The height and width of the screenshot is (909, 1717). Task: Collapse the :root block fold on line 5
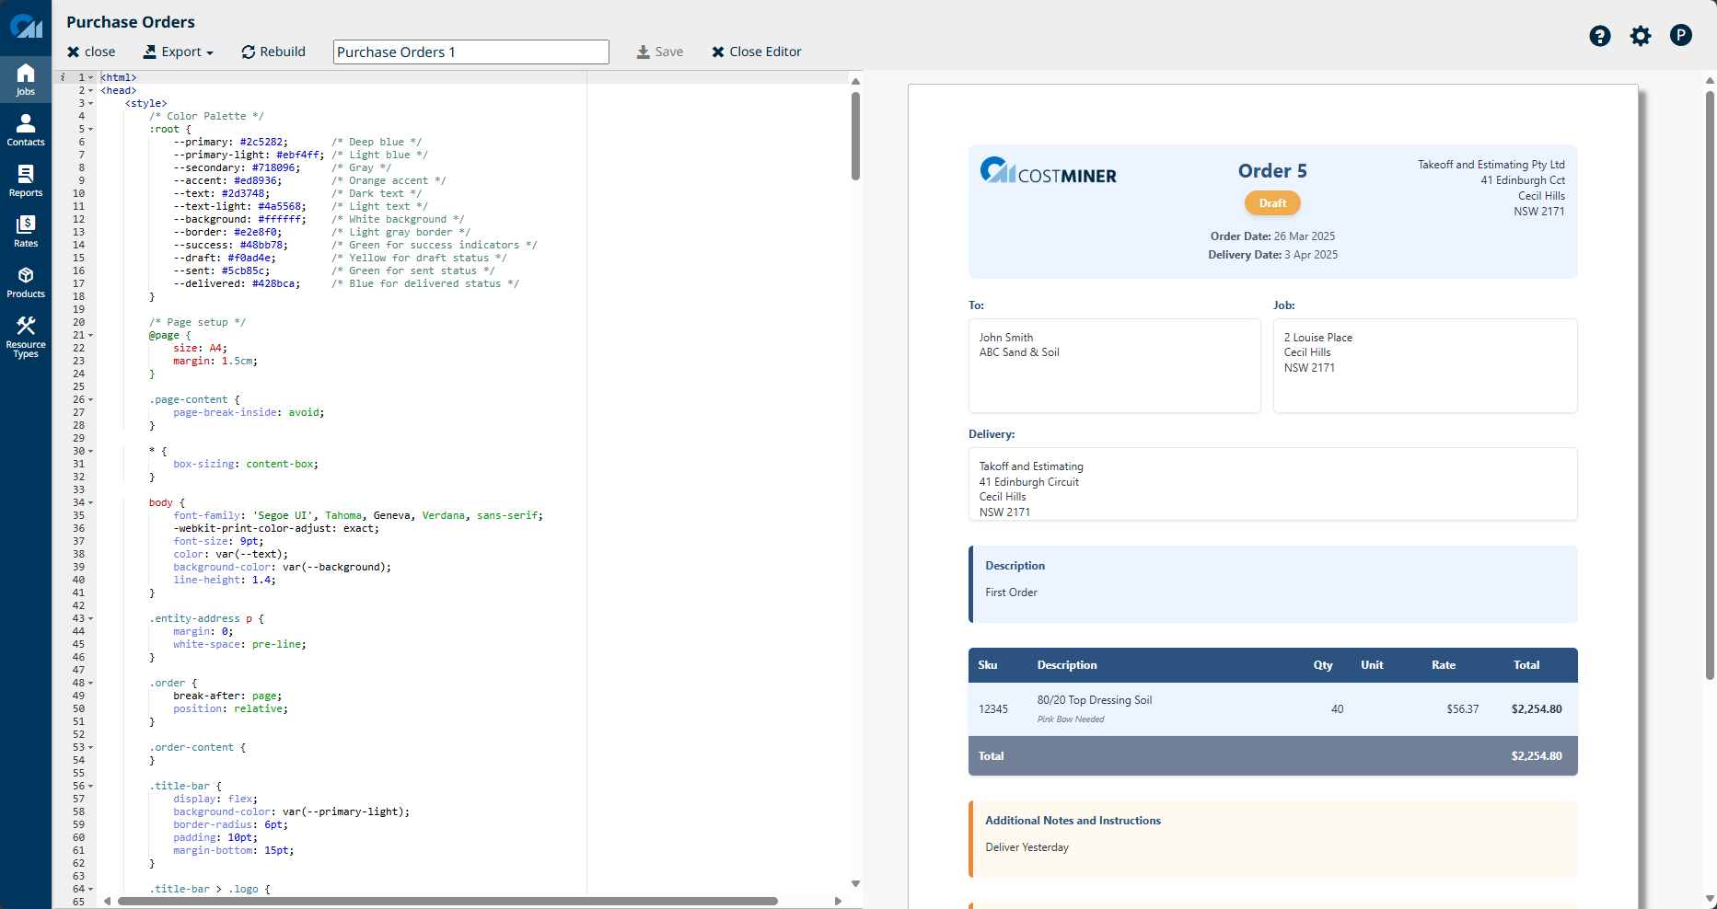(x=90, y=129)
